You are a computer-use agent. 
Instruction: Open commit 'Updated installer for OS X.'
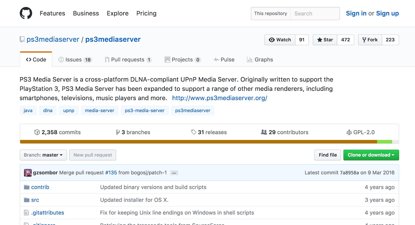tap(134, 200)
